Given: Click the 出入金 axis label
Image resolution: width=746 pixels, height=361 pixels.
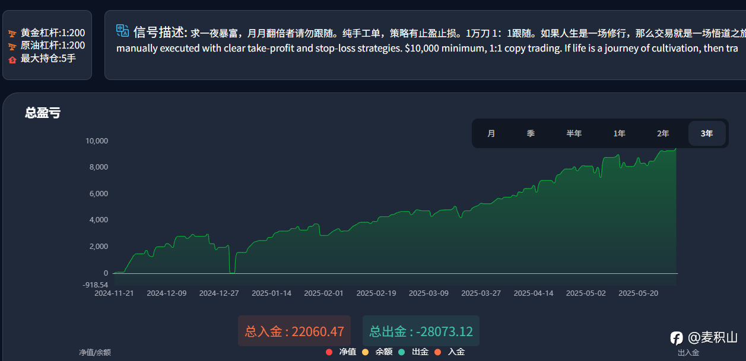Looking at the screenshot, I should 688,353.
